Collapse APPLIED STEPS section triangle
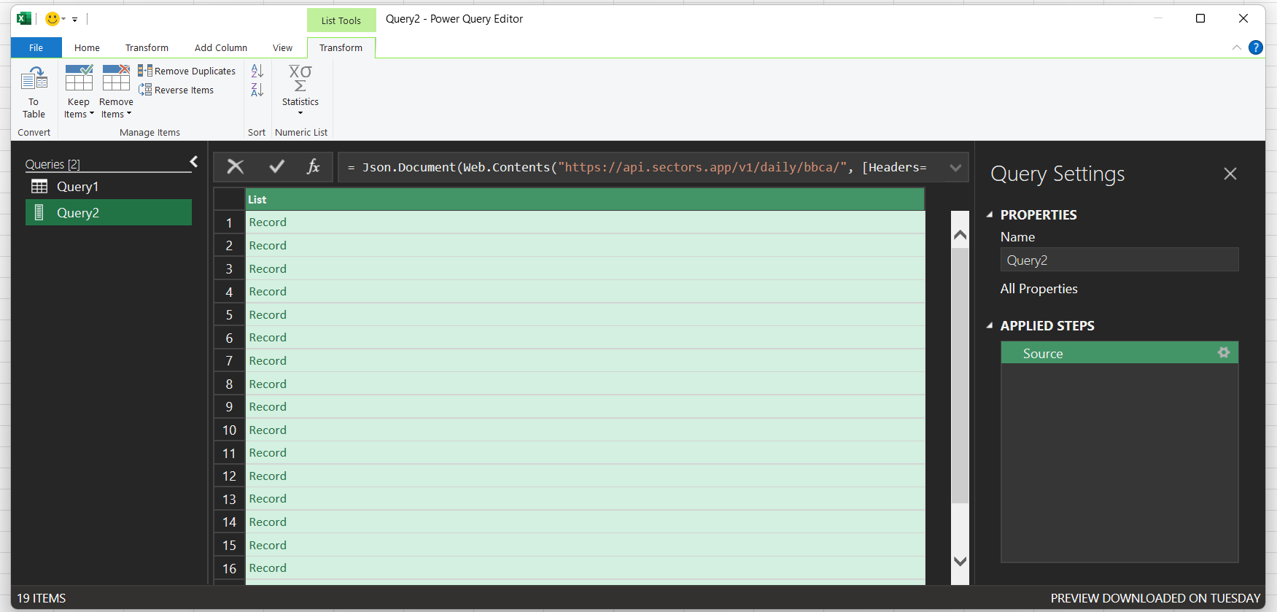The height and width of the screenshot is (612, 1277). [x=990, y=325]
